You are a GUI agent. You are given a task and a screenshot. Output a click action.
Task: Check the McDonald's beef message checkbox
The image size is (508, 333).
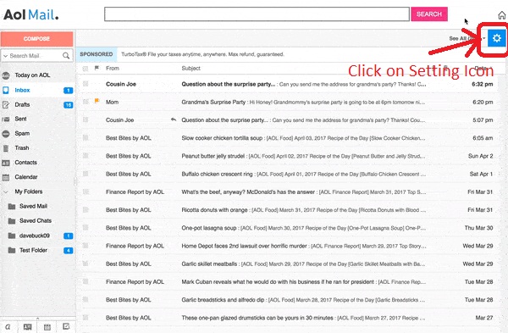(86, 192)
